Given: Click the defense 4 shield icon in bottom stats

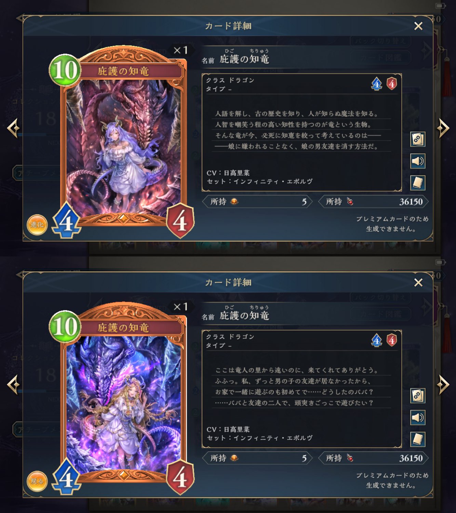Looking at the screenshot, I should (392, 340).
